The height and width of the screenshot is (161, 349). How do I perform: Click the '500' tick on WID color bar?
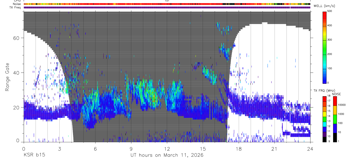click(330, 11)
